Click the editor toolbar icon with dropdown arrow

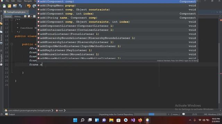point(29,16)
